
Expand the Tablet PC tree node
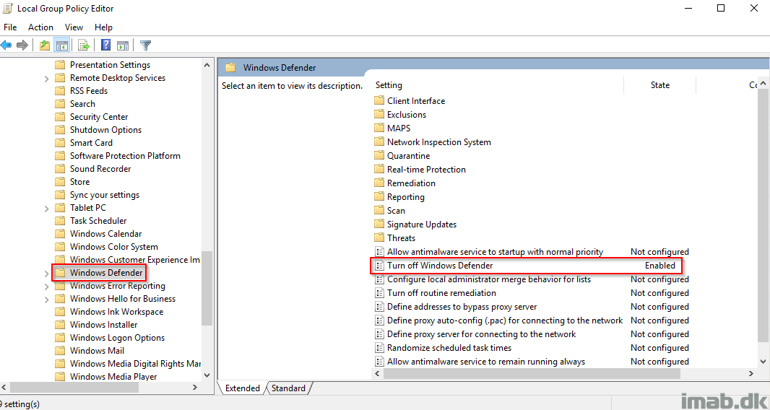47,208
